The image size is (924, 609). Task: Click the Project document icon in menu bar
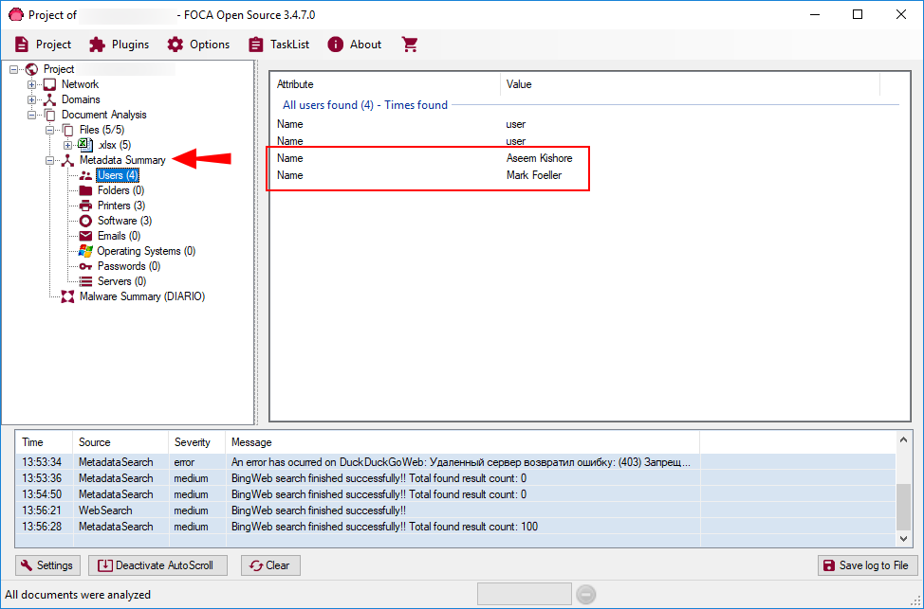click(x=22, y=45)
